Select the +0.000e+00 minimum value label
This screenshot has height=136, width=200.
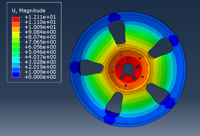(x=40, y=77)
